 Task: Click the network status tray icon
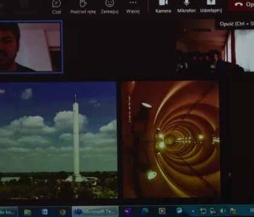tap(203, 211)
